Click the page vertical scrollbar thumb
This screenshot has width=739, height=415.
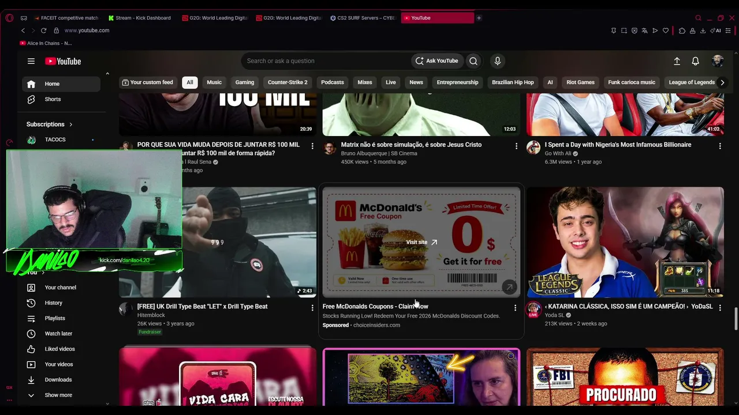(736, 319)
